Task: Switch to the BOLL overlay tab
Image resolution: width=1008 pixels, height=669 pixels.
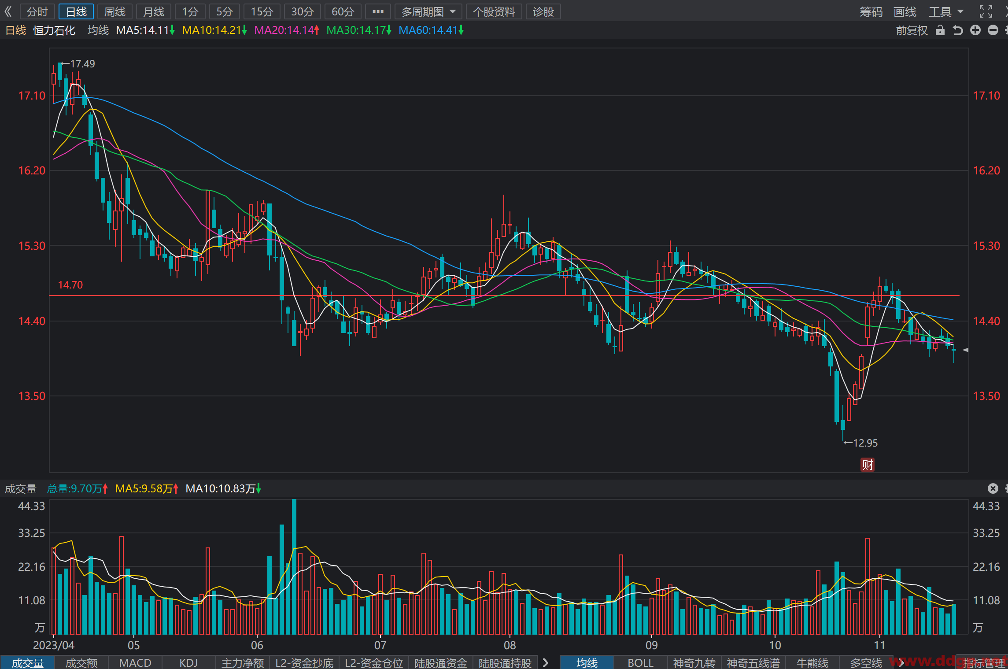Action: click(x=640, y=663)
